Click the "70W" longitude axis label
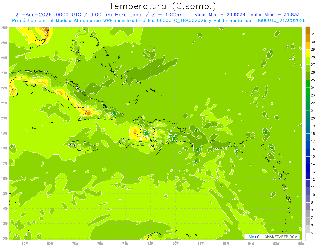The width and height of the screenshot is (320, 247). [175, 243]
